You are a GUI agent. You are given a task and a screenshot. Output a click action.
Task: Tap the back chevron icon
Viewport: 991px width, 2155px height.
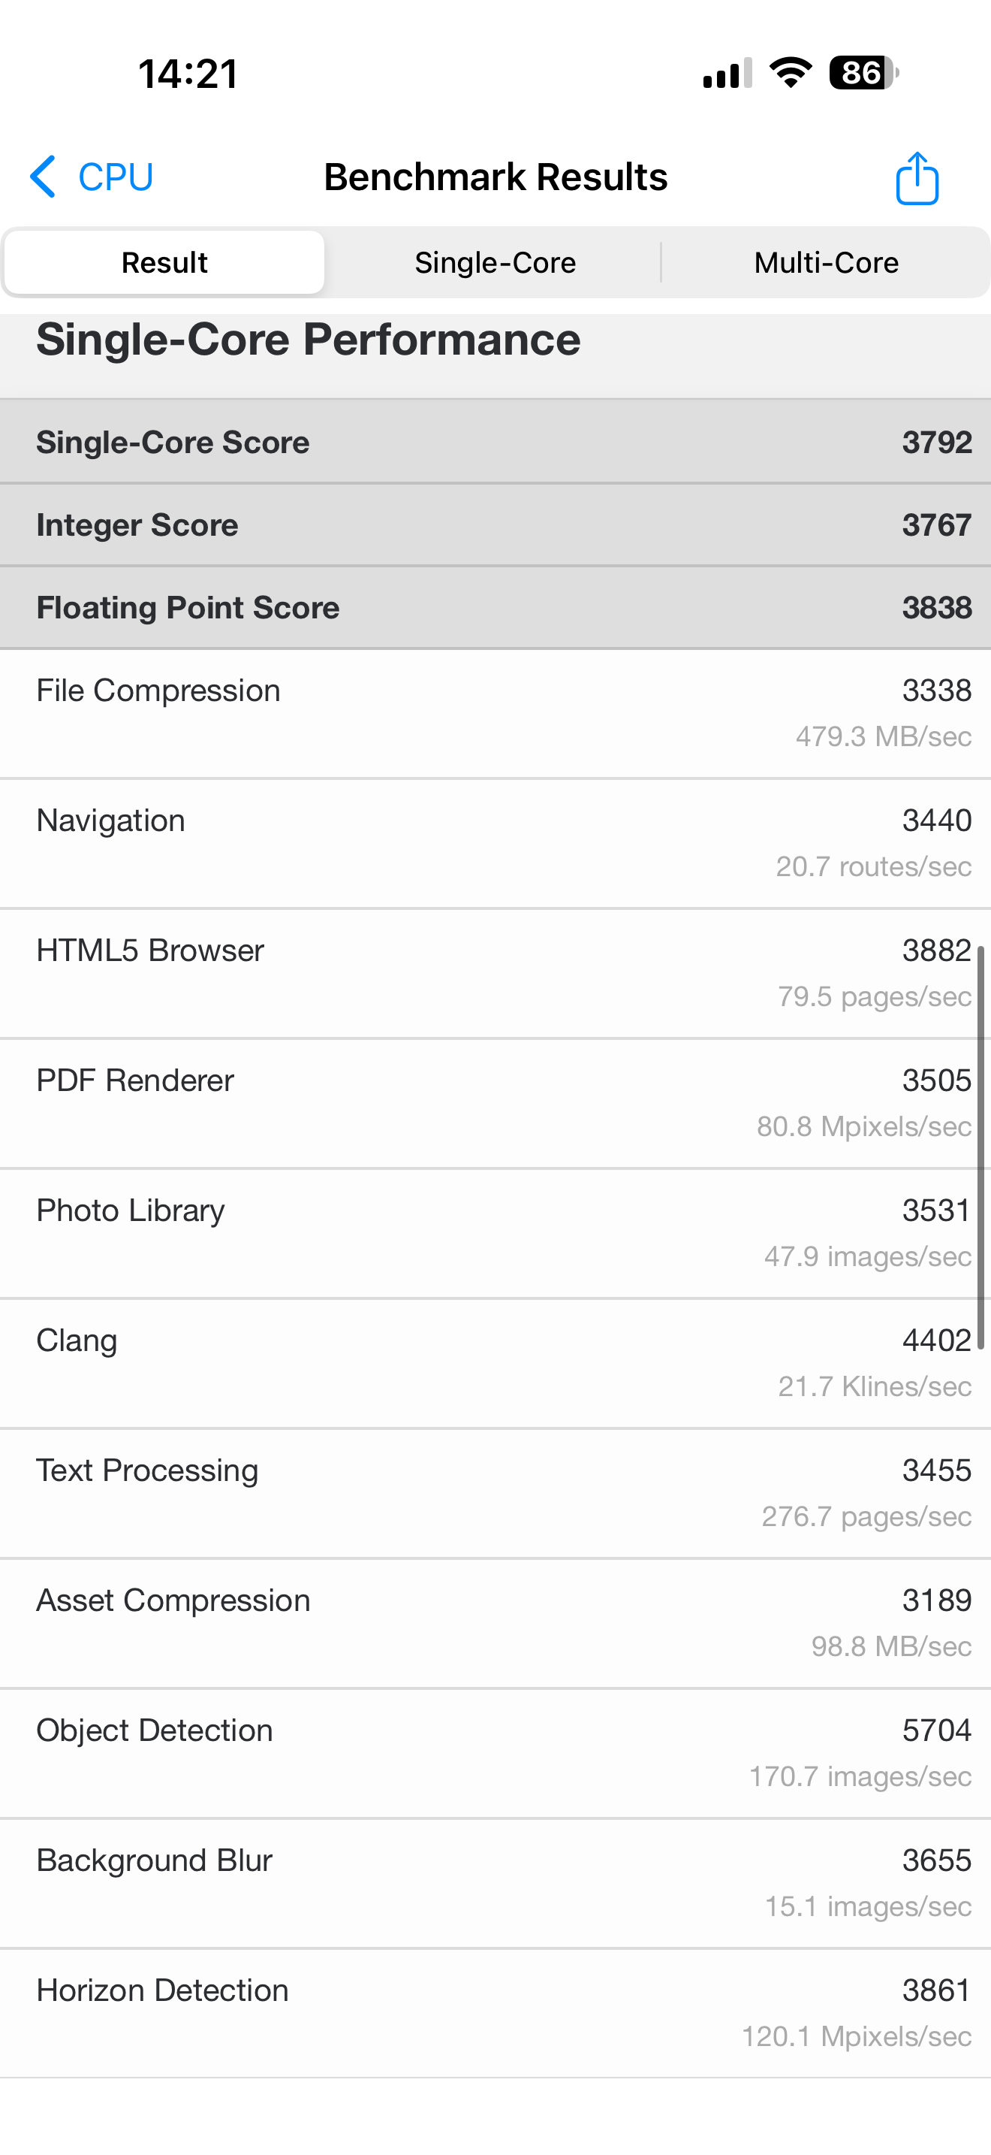(x=44, y=177)
